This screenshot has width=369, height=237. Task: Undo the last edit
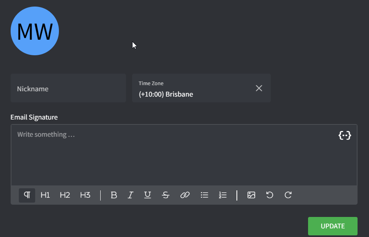(270, 195)
